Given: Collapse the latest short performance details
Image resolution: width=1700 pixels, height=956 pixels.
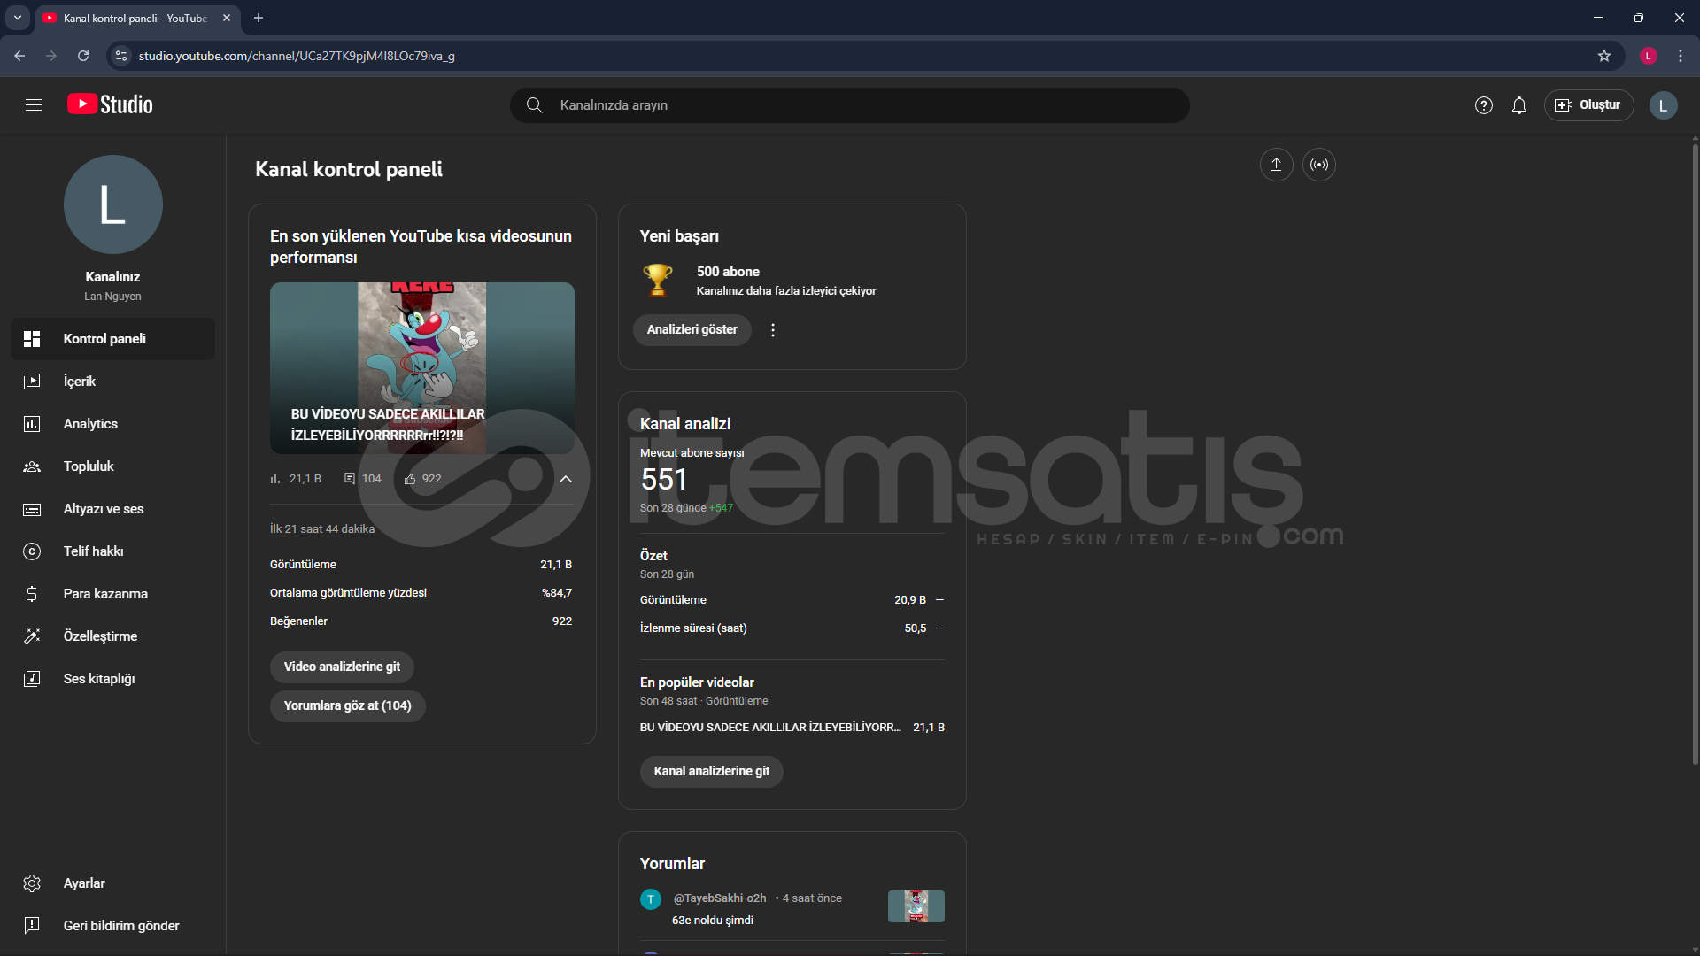Looking at the screenshot, I should pyautogui.click(x=566, y=479).
